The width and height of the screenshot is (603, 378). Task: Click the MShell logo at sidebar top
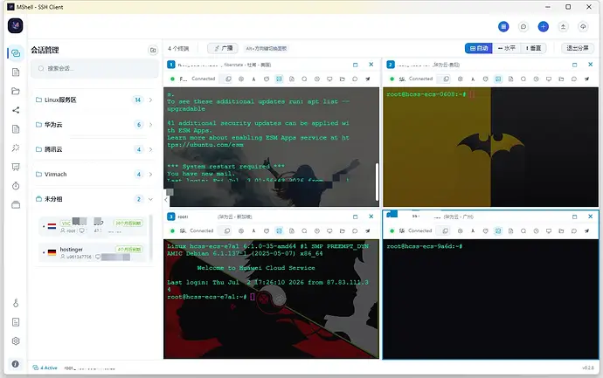[16, 25]
